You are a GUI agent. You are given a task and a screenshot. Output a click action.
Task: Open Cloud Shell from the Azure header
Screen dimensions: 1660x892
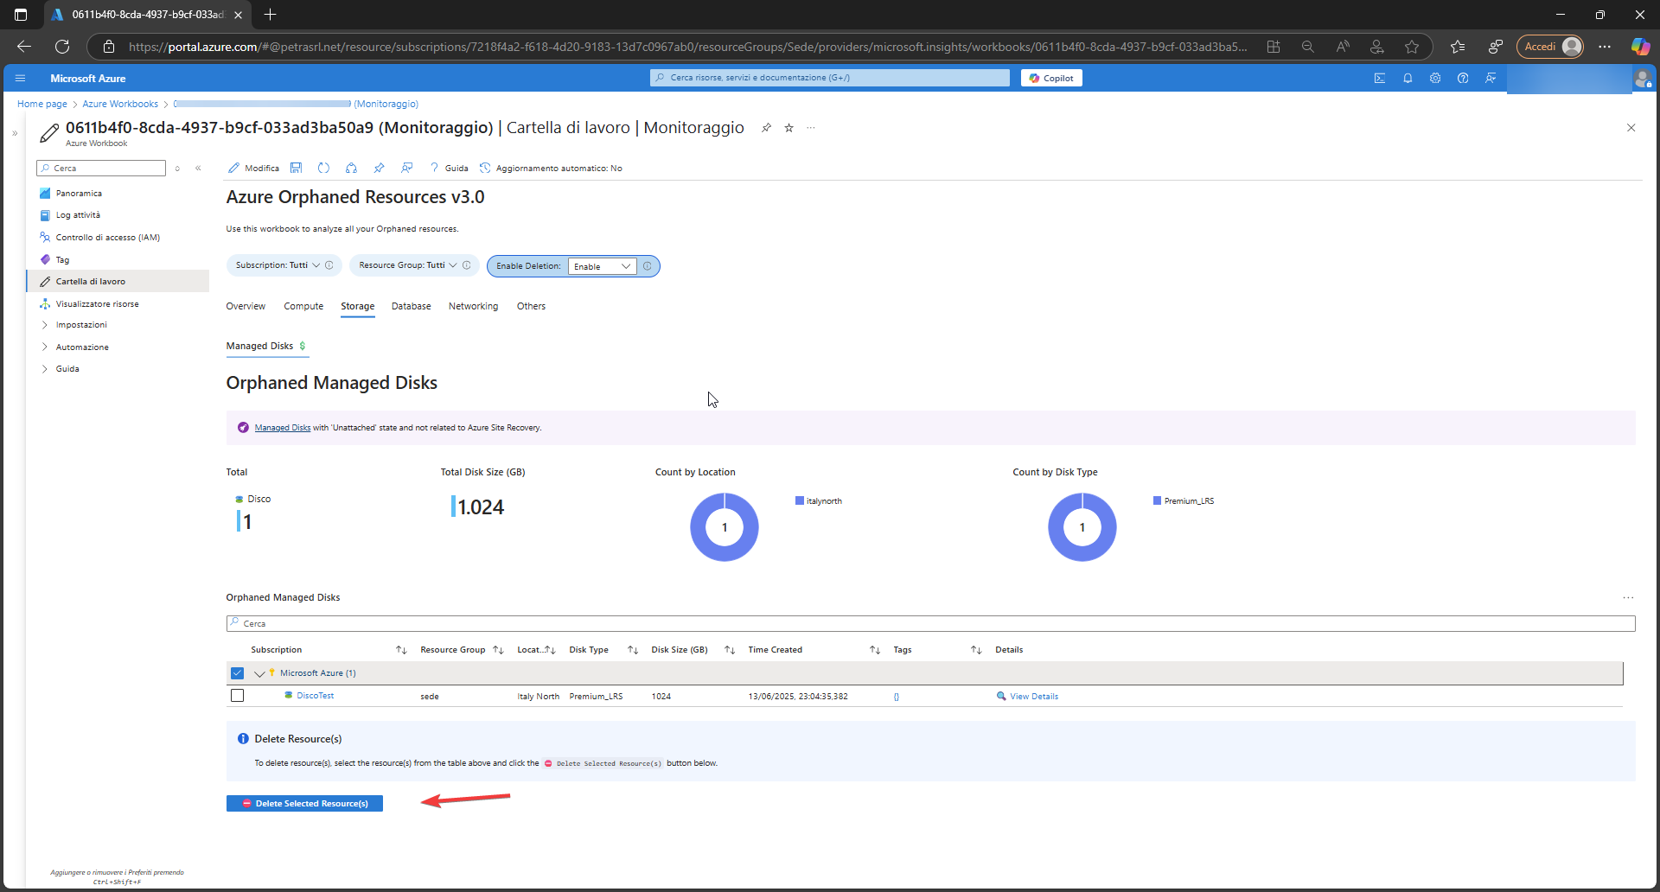pyautogui.click(x=1380, y=78)
